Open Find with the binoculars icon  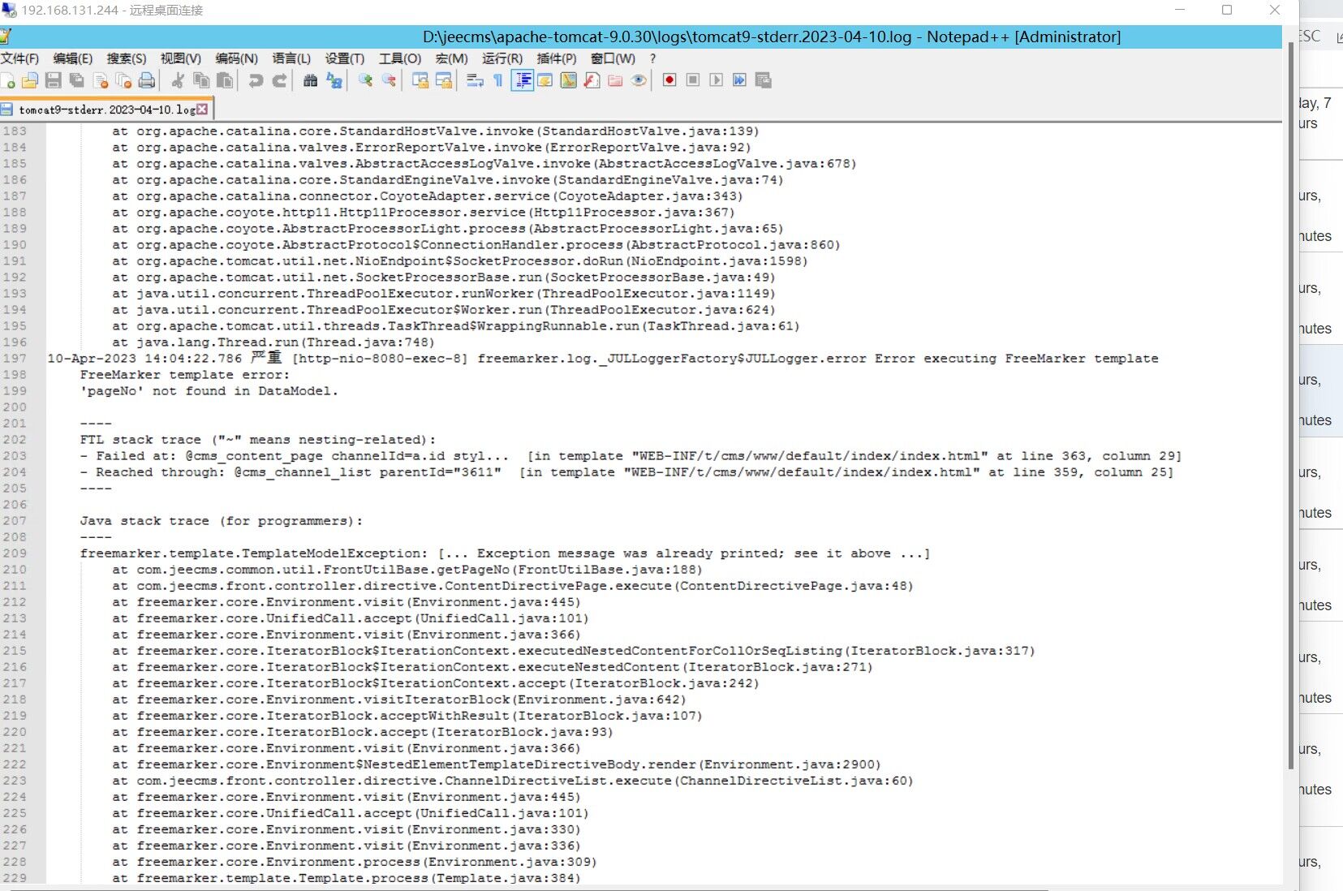click(x=310, y=80)
